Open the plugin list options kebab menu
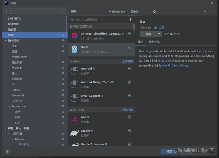 click(130, 19)
